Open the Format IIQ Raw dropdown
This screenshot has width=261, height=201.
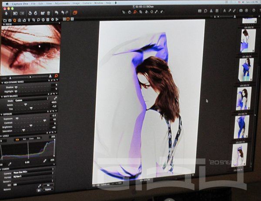pos(33,176)
